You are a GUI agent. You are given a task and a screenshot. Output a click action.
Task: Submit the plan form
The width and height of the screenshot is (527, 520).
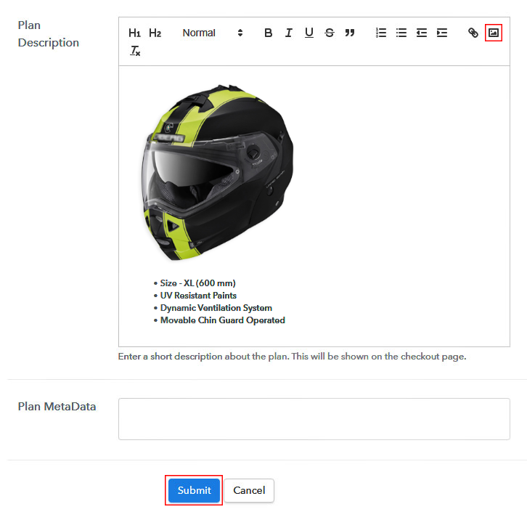click(194, 490)
